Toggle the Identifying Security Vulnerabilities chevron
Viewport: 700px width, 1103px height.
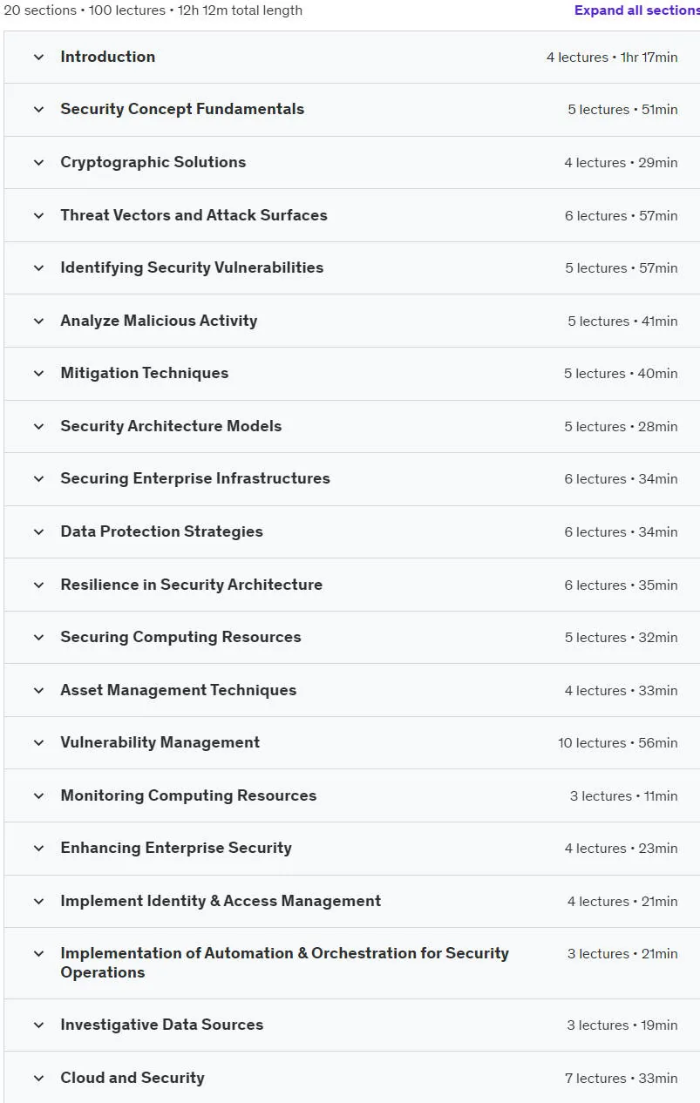38,268
